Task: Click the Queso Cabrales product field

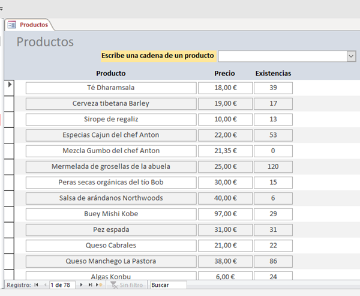Action: 111,245
